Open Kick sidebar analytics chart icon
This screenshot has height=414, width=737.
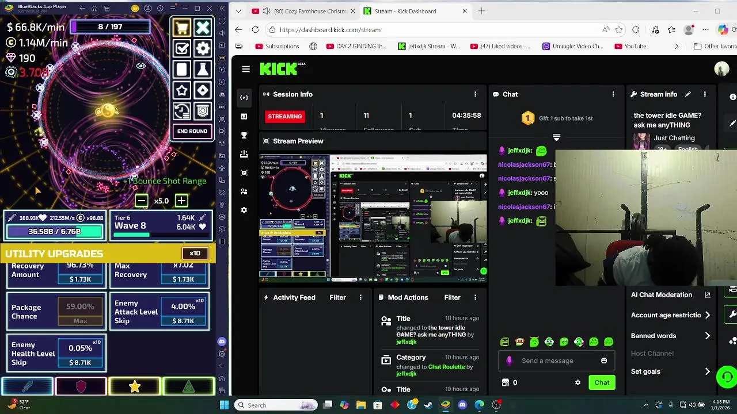[x=244, y=116]
